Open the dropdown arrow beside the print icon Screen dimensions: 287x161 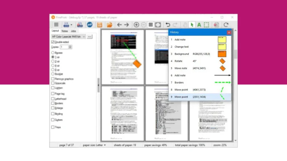pyautogui.click(x=71, y=25)
